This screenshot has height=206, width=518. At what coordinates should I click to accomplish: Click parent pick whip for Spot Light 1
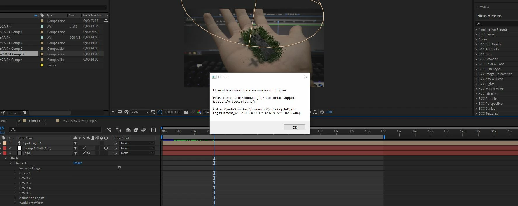[x=115, y=143]
